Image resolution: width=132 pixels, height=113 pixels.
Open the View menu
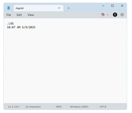click(31, 15)
